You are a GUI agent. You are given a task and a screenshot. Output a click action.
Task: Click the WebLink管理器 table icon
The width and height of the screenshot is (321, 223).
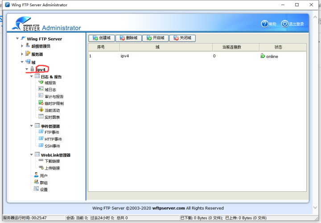(37, 154)
